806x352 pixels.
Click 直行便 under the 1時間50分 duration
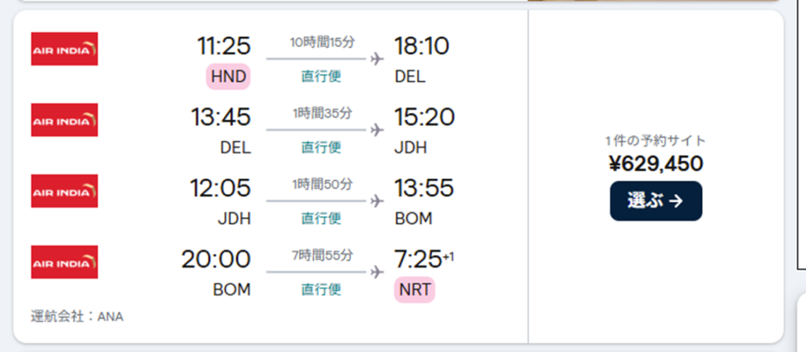click(321, 218)
